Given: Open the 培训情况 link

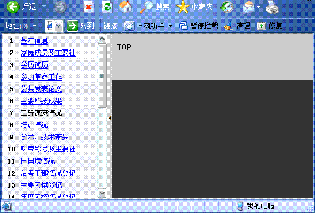Looking at the screenshot, I should [35, 125].
